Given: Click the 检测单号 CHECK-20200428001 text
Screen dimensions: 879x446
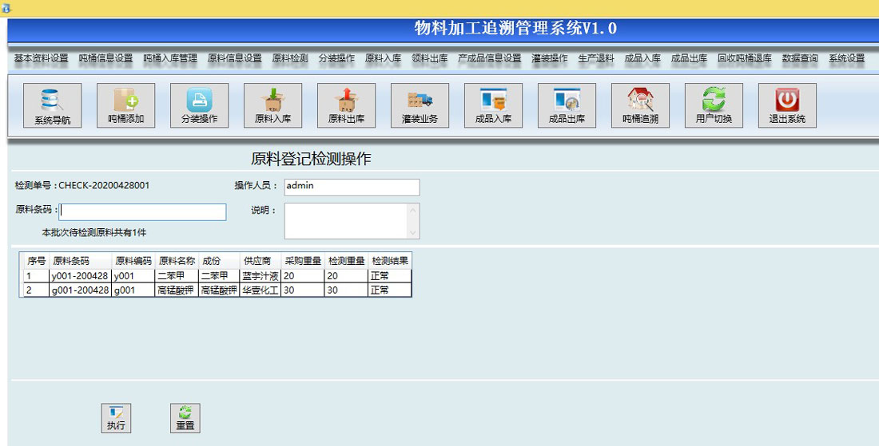Looking at the screenshot, I should pos(82,185).
